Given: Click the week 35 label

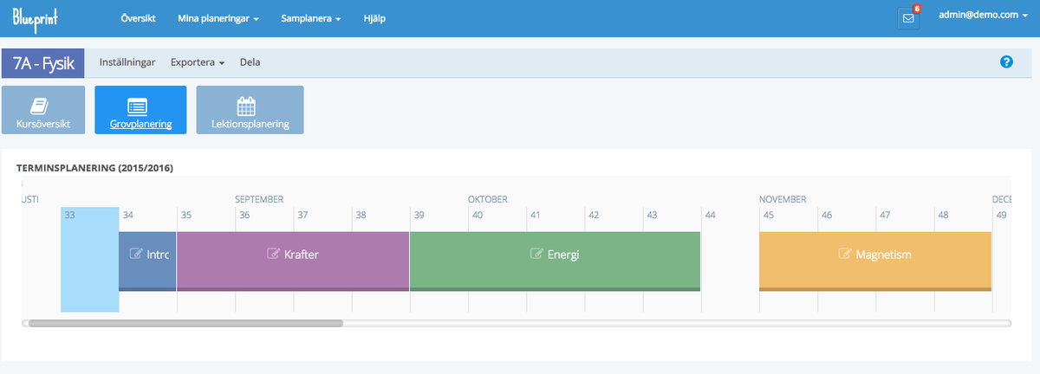Looking at the screenshot, I should 186,216.
